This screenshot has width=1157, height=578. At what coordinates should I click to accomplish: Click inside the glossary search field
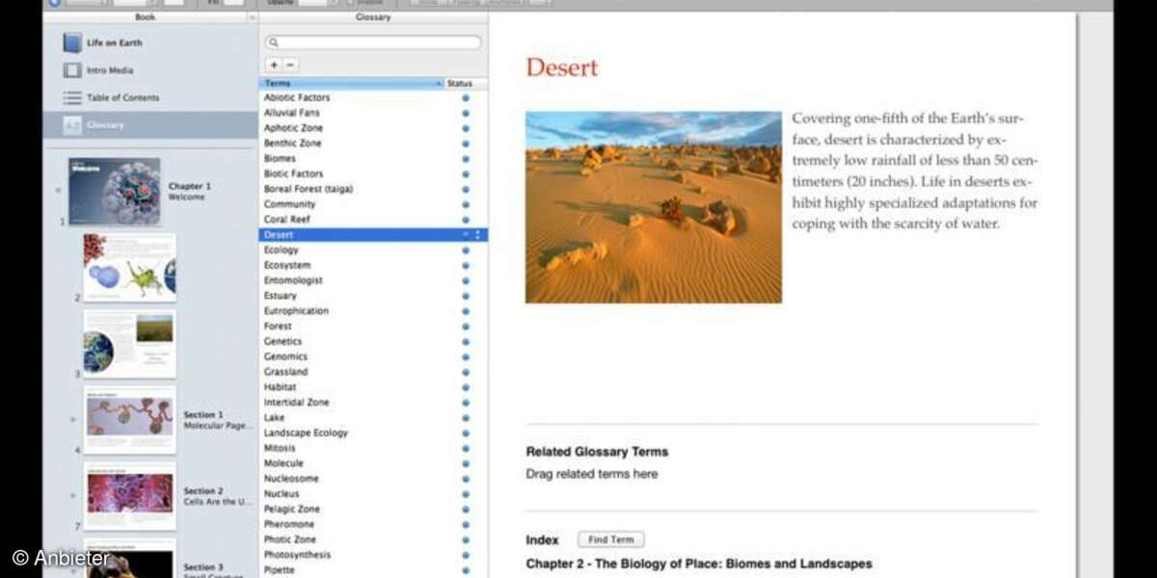[373, 43]
